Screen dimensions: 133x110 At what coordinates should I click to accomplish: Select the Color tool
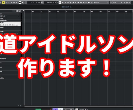91,3
